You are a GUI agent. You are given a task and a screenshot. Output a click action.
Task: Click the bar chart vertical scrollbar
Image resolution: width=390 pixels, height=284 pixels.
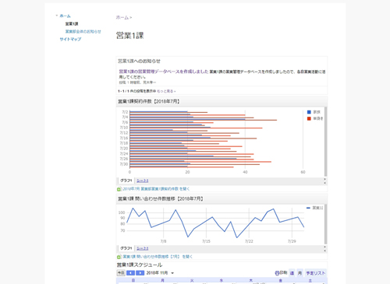pyautogui.click(x=325, y=142)
